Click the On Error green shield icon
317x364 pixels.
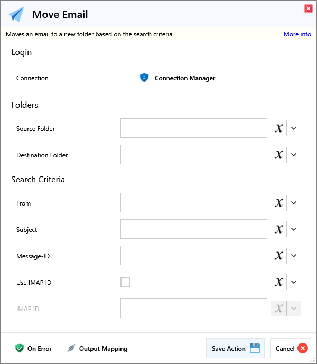(x=20, y=348)
